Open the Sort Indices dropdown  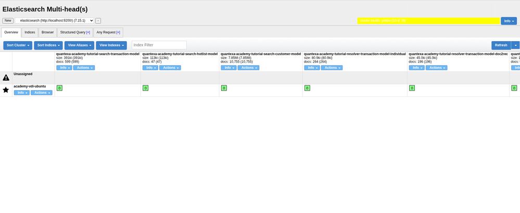[48, 45]
